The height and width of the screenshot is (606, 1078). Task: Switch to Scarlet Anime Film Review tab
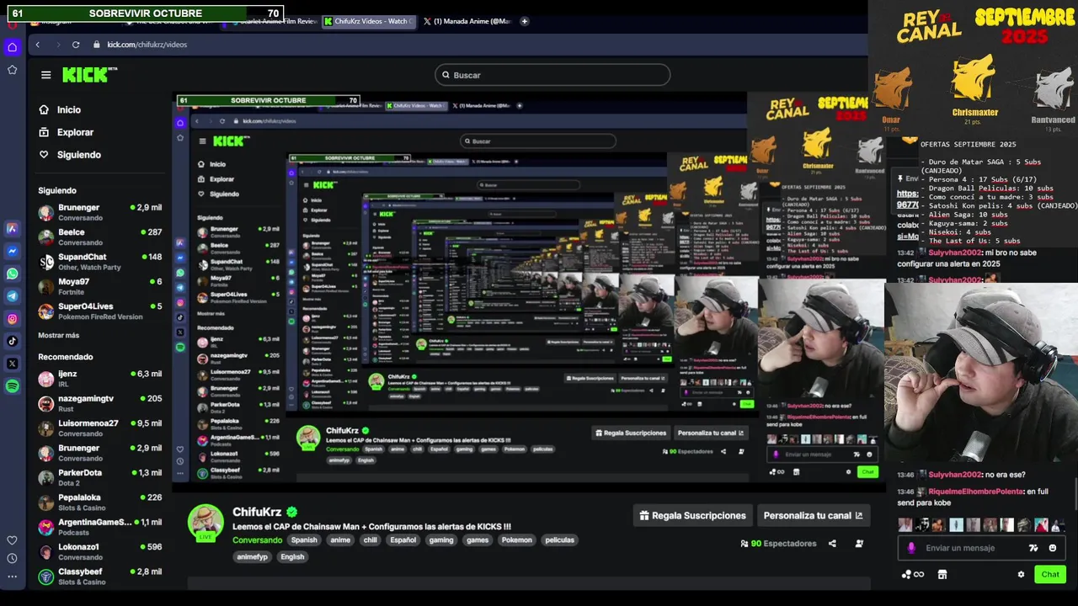pyautogui.click(x=273, y=21)
